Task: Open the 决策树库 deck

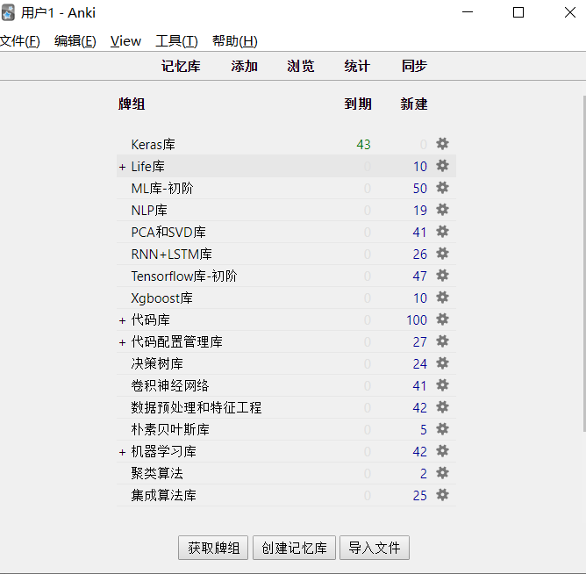Action: pyautogui.click(x=157, y=364)
